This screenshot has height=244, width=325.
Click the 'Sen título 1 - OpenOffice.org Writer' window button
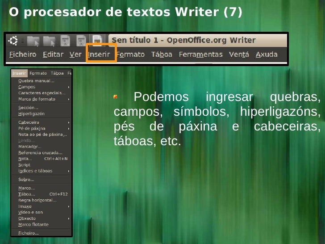[x=198, y=40]
